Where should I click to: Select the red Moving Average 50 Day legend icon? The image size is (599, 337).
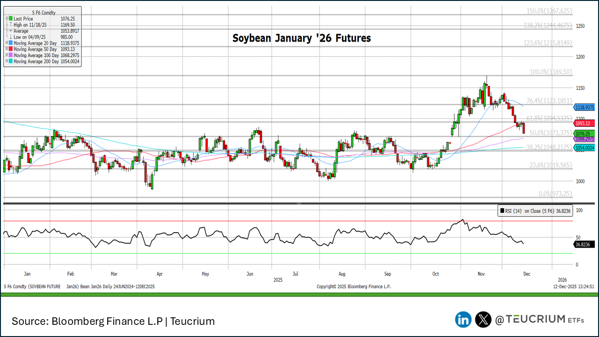coord(10,49)
